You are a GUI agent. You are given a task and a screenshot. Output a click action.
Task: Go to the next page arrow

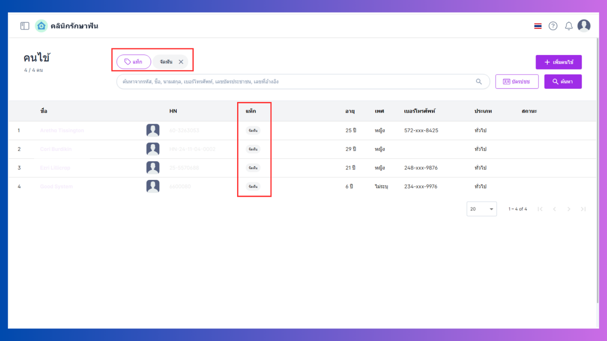tap(569, 209)
